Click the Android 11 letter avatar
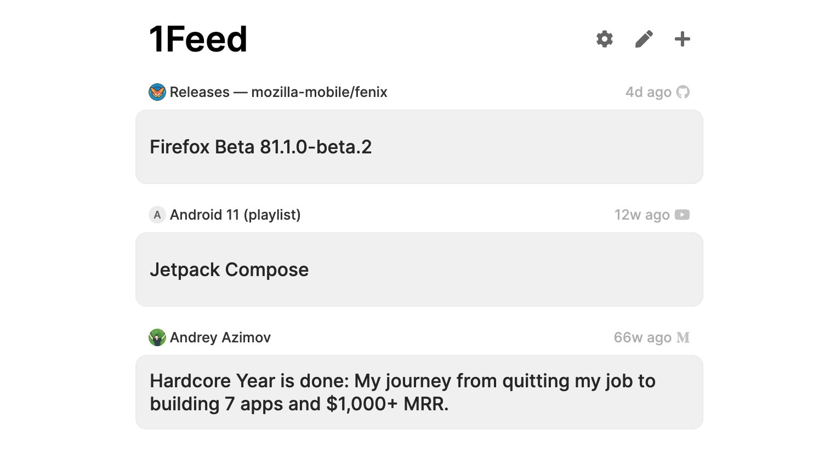This screenshot has height=470, width=836. point(157,215)
